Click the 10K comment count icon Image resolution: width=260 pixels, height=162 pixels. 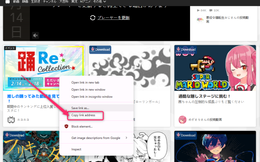[x=211, y=10]
